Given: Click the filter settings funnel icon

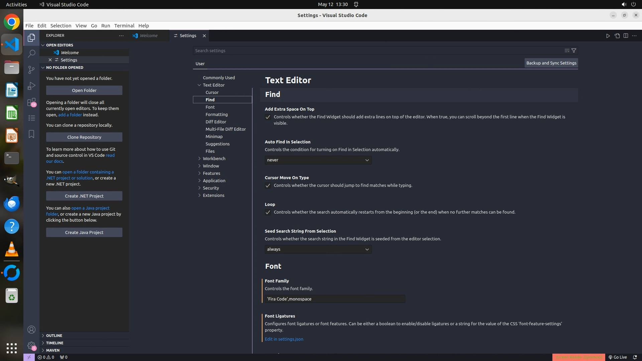Looking at the screenshot, I should click(574, 50).
